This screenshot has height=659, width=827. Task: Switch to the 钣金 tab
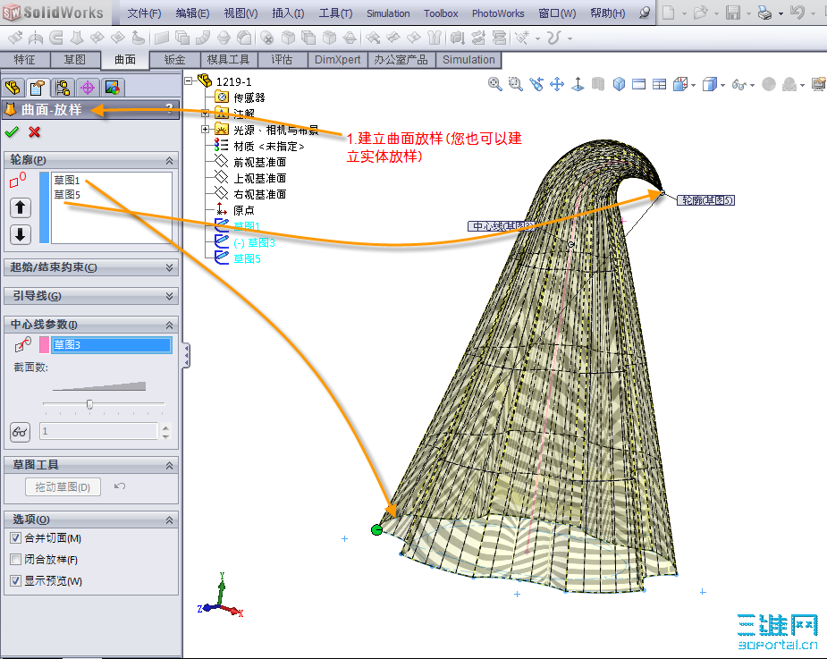[174, 60]
